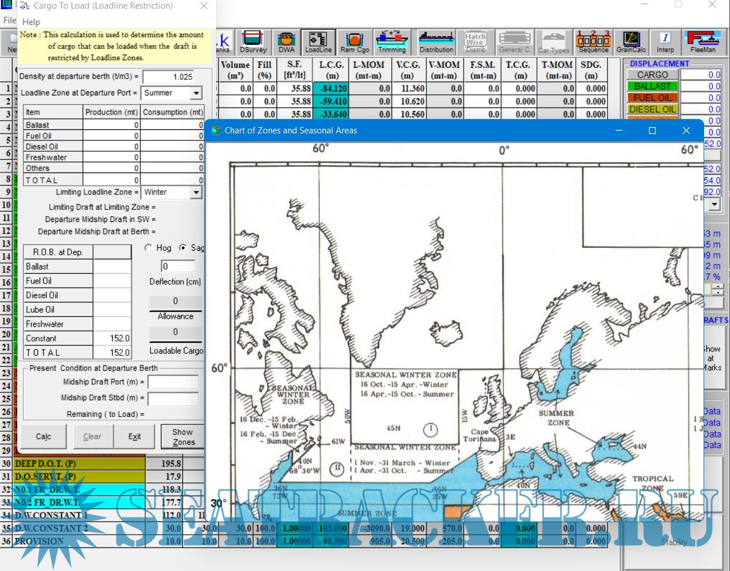Expand the dropdown arrow beside displacement panel
The height and width of the screenshot is (571, 730).
pos(714,204)
